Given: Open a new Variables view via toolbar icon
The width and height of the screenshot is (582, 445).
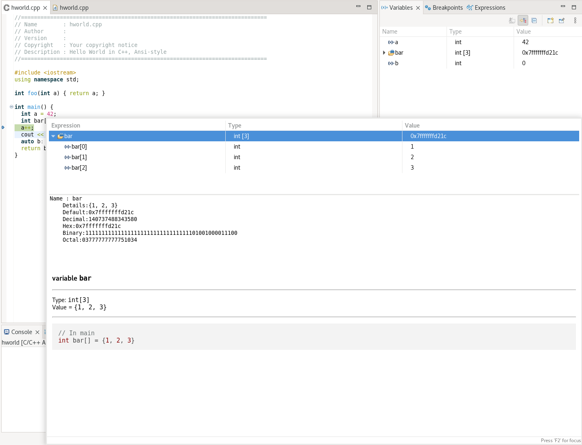Looking at the screenshot, I should [x=550, y=20].
